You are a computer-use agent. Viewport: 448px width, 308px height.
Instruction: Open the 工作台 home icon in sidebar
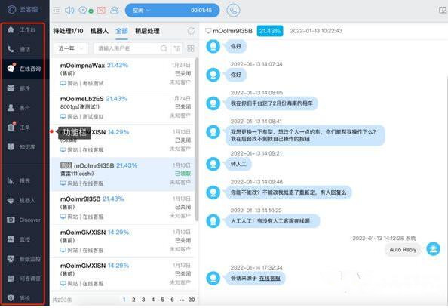pos(11,29)
